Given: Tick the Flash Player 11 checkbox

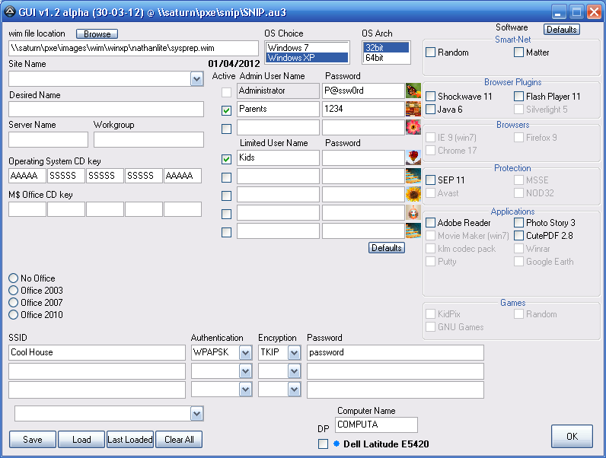Looking at the screenshot, I should point(518,96).
